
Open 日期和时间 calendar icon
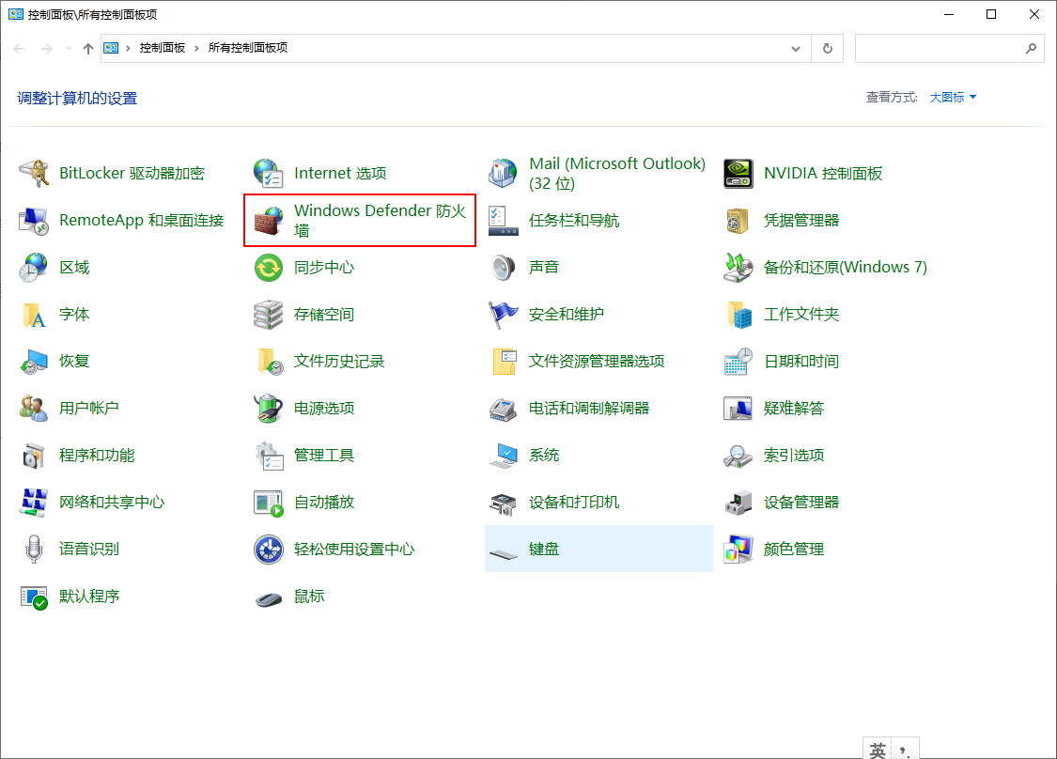coord(738,362)
